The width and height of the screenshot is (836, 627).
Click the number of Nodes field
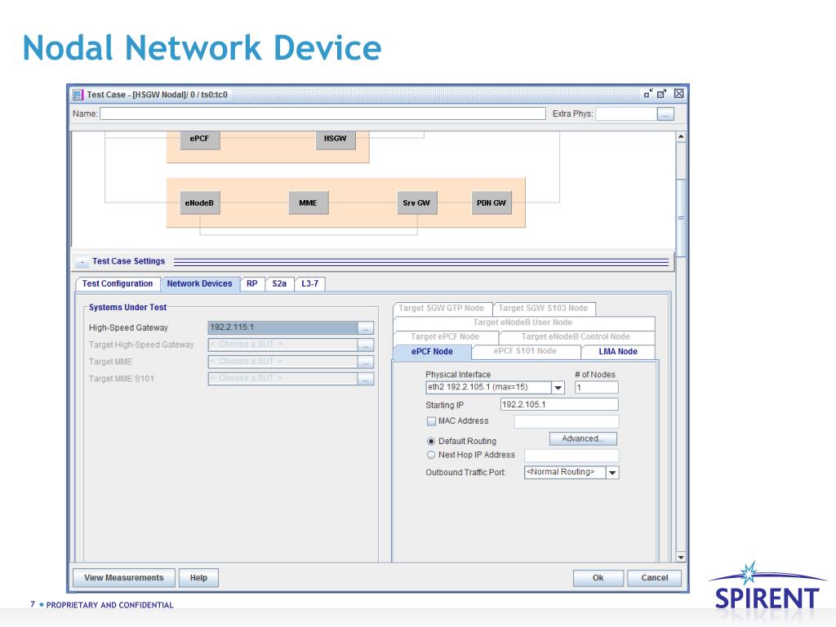click(x=597, y=388)
